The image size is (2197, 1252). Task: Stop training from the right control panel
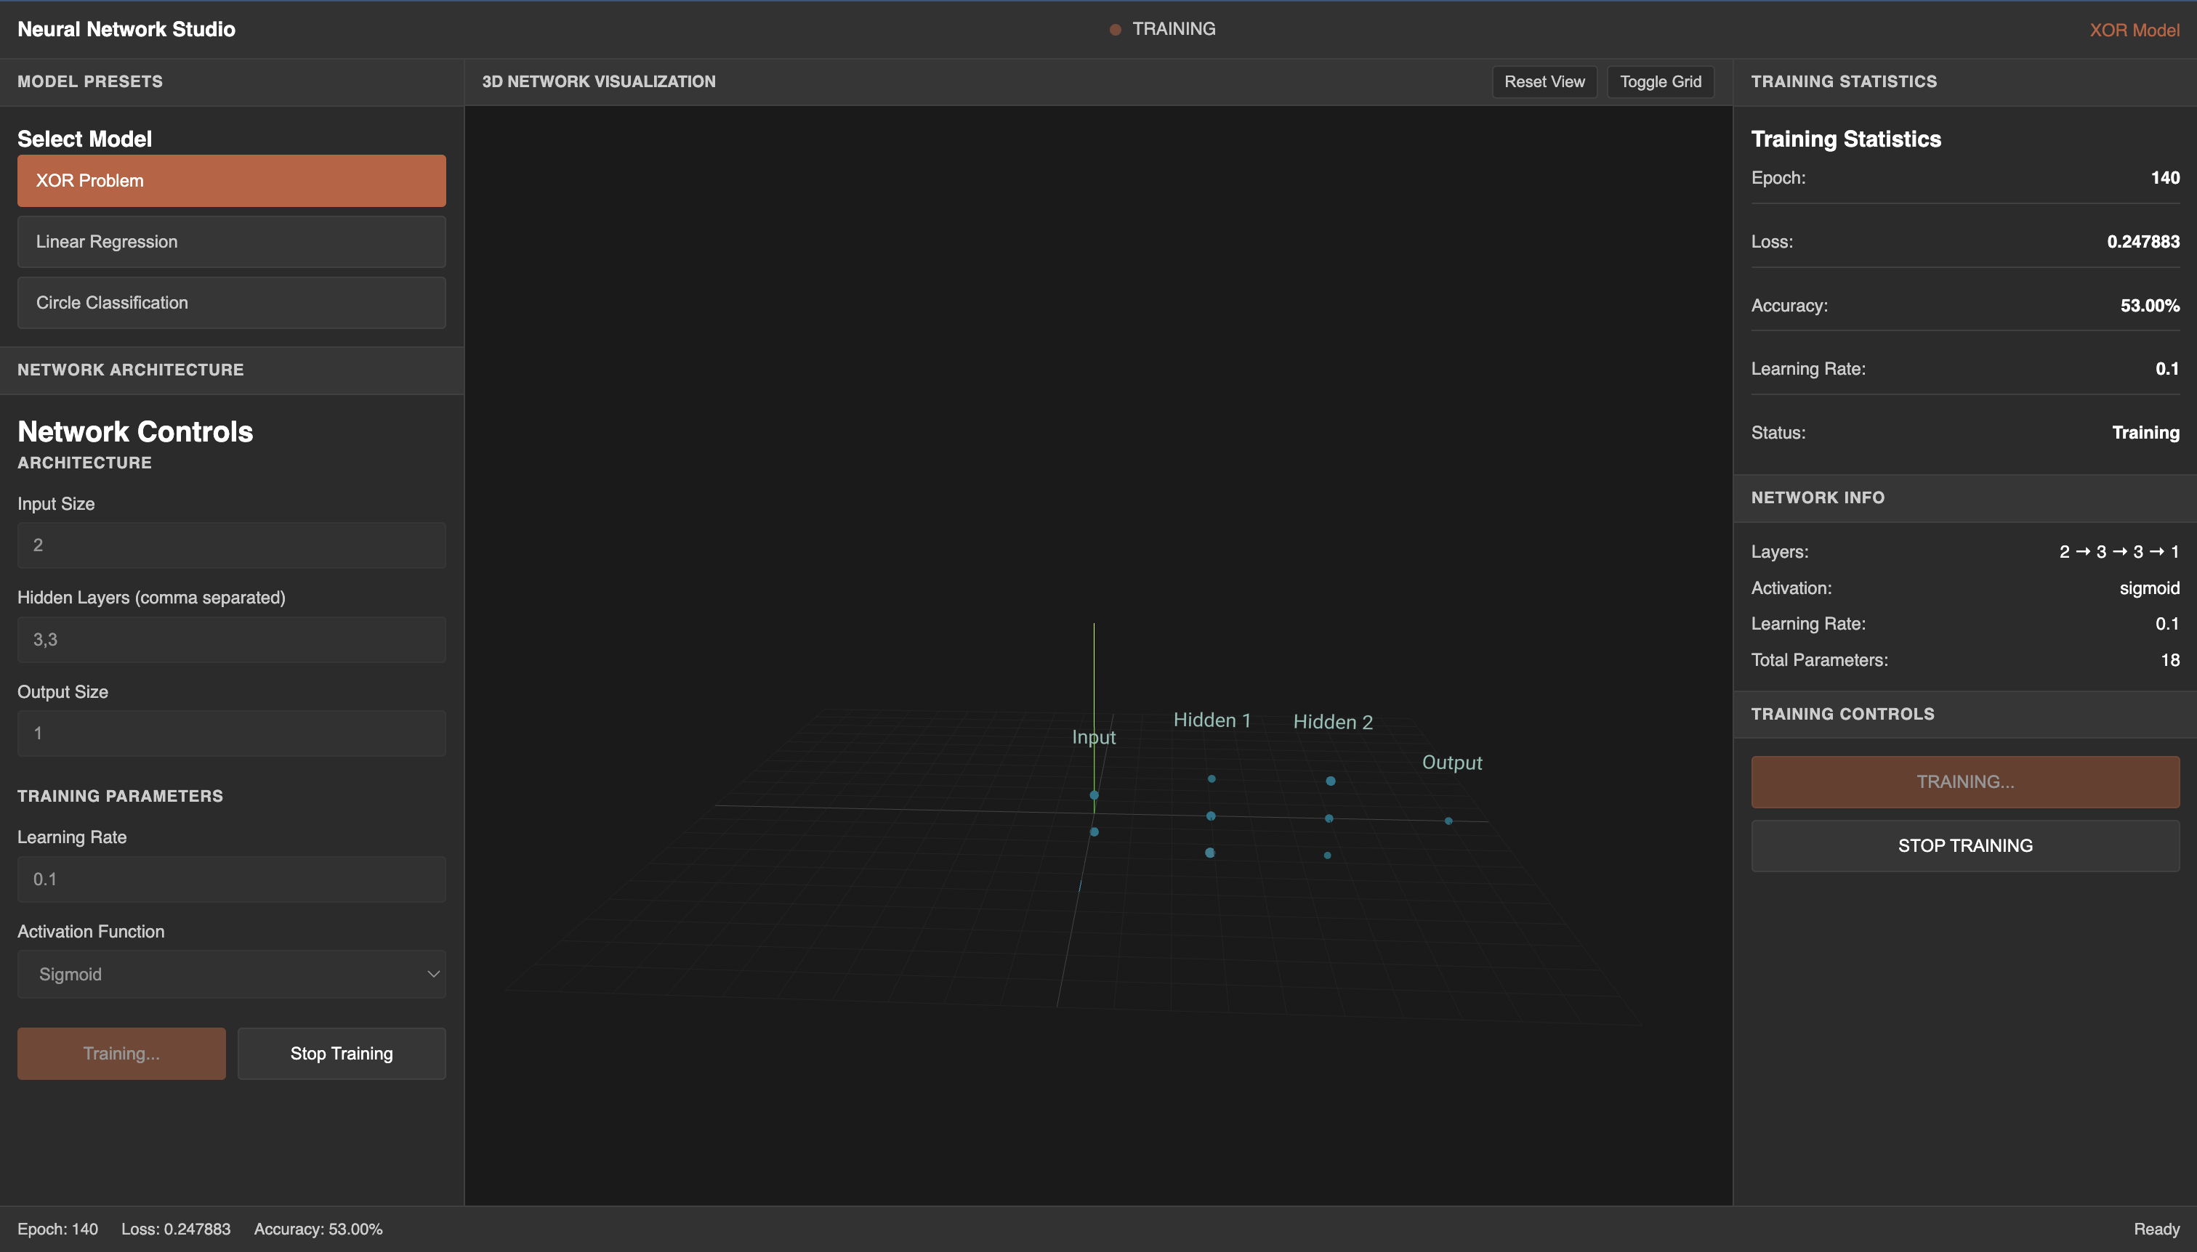(x=1964, y=845)
